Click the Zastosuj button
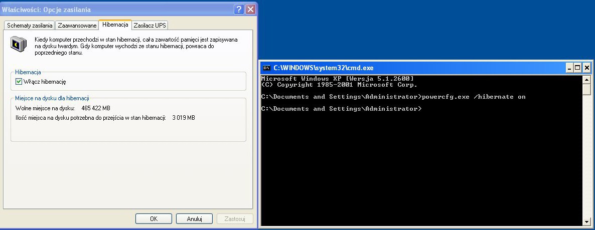Screen dimensions: 595x230 click(x=235, y=219)
